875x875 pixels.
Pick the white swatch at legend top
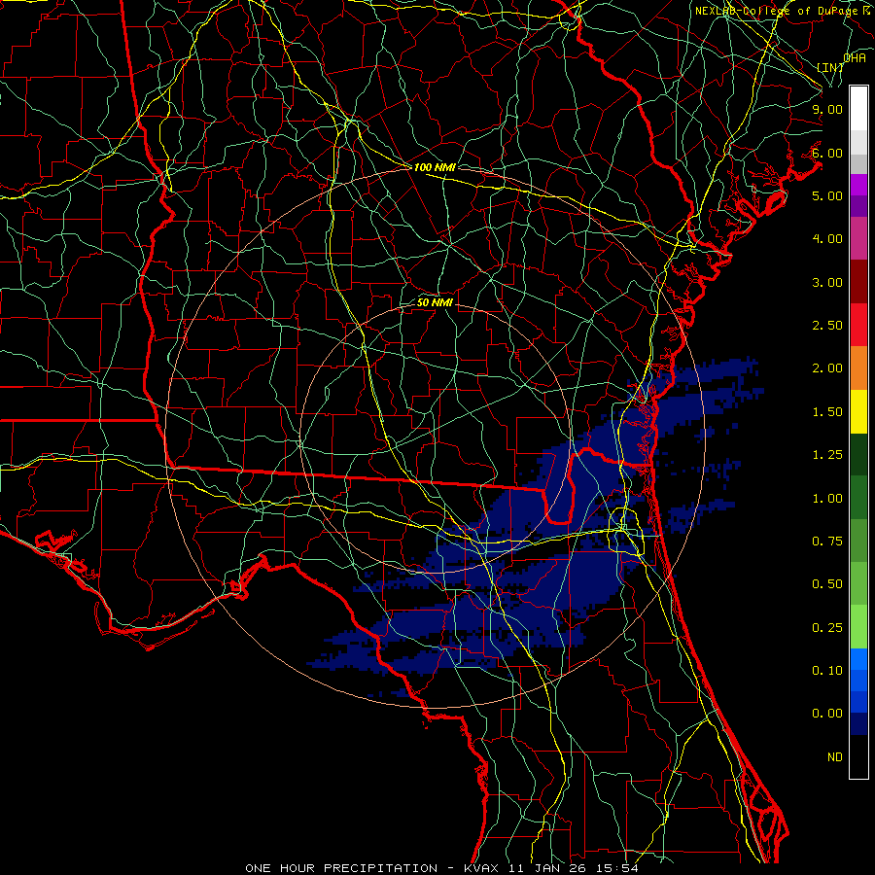coord(858,109)
